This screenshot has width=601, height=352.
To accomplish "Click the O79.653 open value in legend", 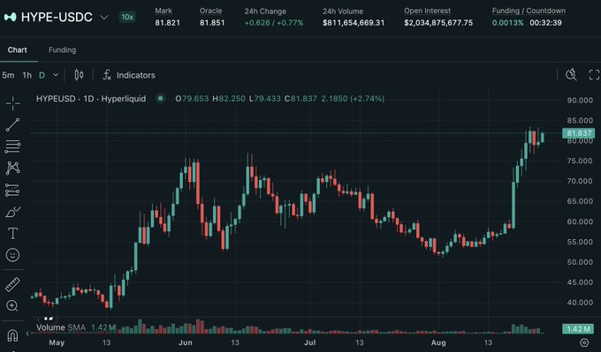I will 192,99.
